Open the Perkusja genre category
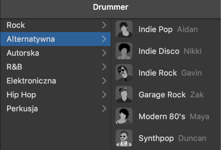Viewport: 221px width, 150px height. 55,108
